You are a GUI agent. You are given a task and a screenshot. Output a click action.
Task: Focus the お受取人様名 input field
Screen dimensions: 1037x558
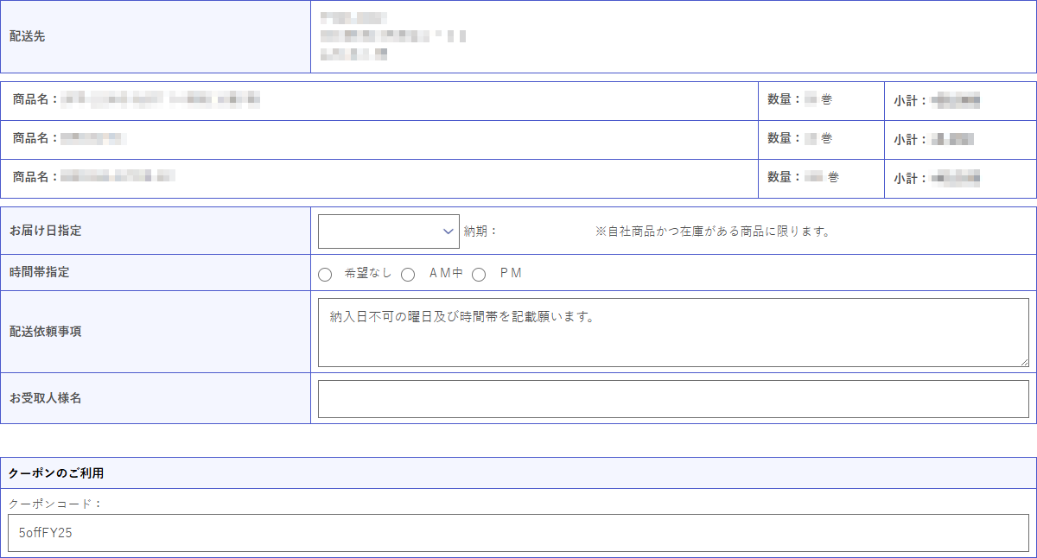(672, 399)
